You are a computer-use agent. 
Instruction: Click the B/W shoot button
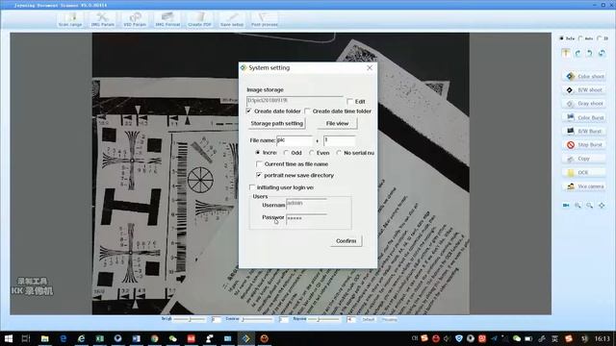[x=584, y=89]
